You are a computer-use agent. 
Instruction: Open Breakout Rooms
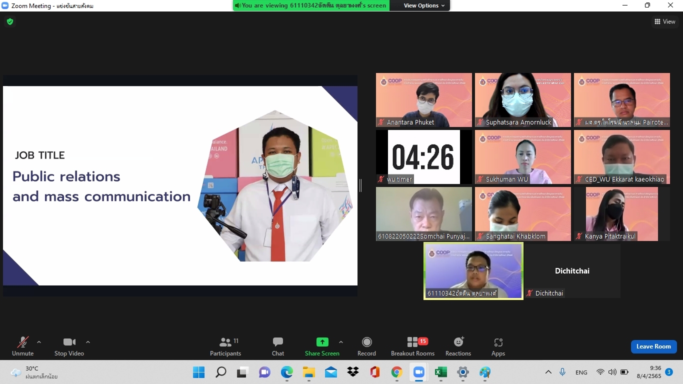click(x=412, y=346)
